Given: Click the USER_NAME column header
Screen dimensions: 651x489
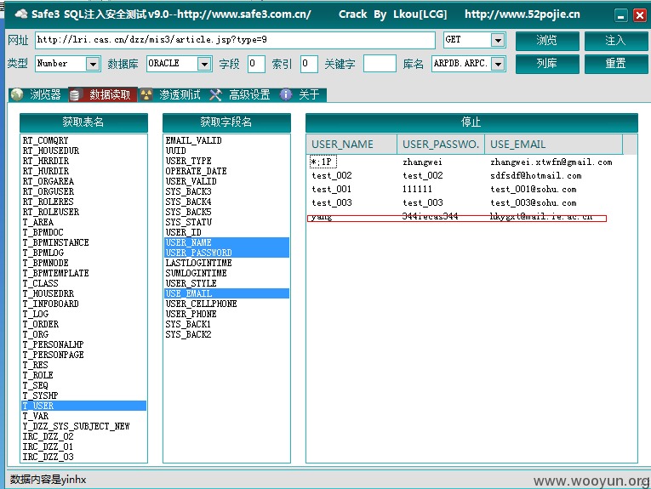Looking at the screenshot, I should (351, 145).
